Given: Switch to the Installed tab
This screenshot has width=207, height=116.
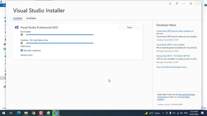Looking at the screenshot, I should [x=17, y=18].
